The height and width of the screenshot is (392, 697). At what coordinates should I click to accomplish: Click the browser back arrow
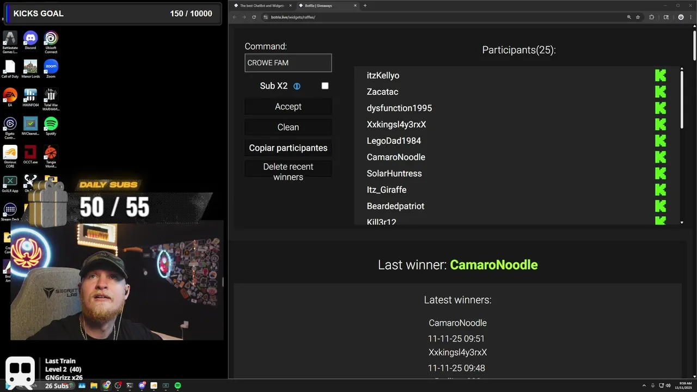click(x=235, y=17)
